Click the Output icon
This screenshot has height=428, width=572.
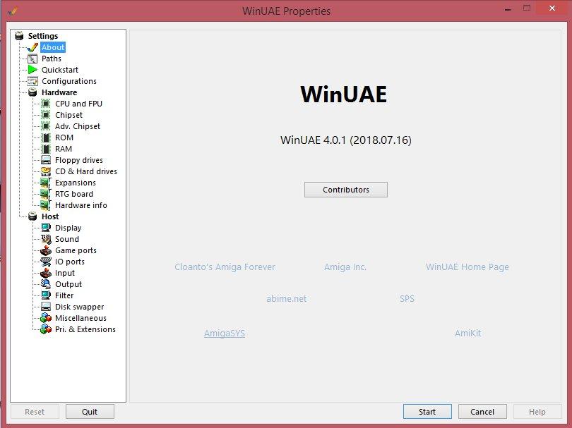click(x=46, y=284)
